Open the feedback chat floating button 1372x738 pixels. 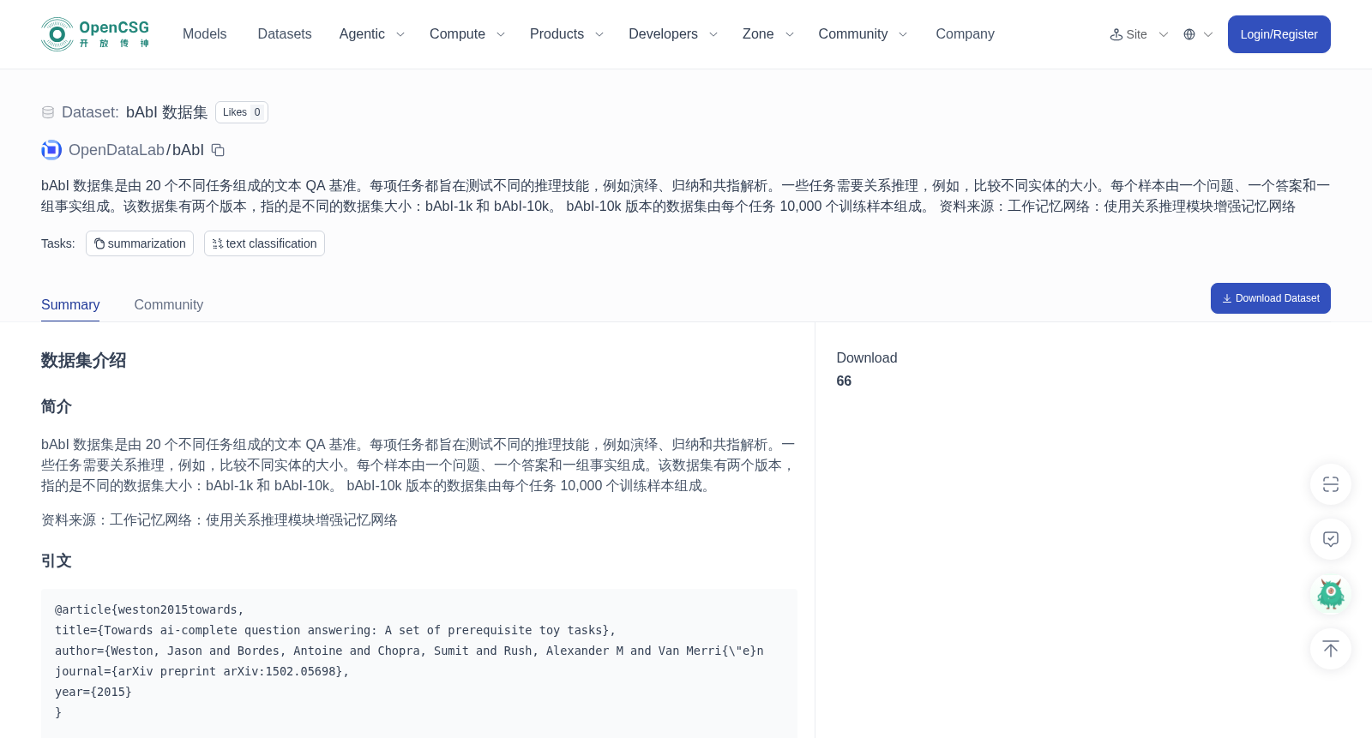1331,539
